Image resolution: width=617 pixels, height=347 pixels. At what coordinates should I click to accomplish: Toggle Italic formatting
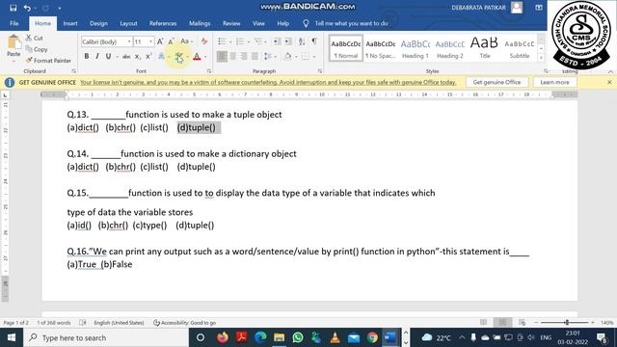click(97, 57)
